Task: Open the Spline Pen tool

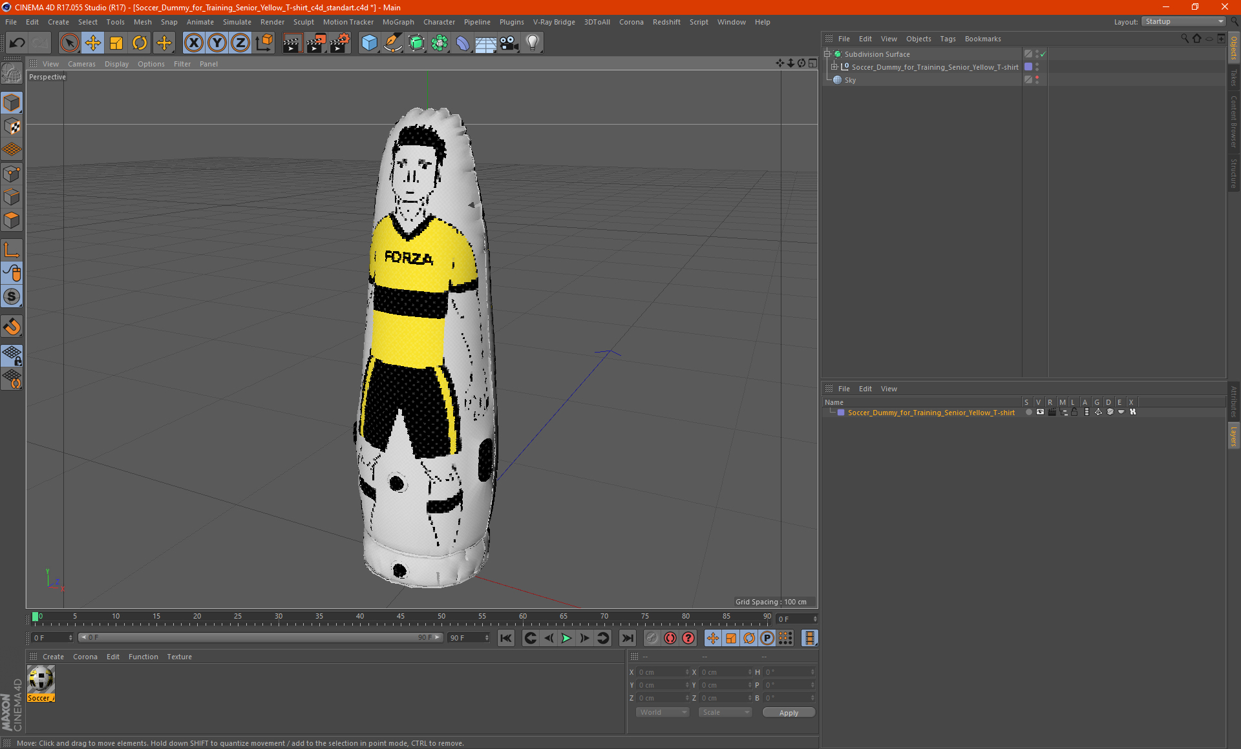Action: tap(392, 43)
